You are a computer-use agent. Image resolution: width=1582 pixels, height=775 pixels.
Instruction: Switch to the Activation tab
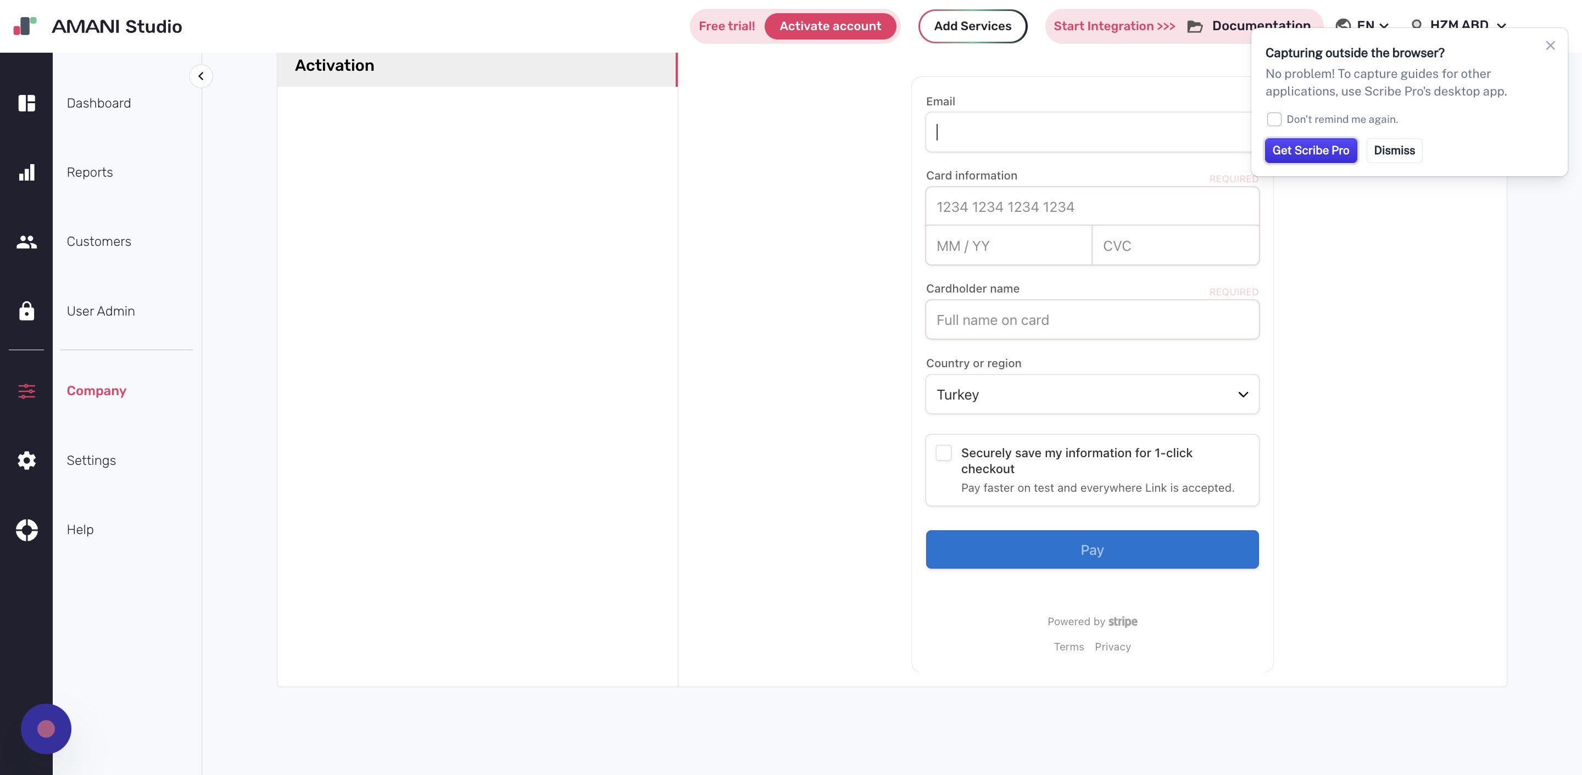335,65
